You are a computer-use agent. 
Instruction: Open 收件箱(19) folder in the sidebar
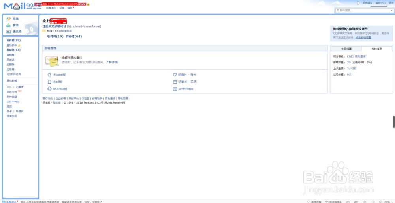[13, 41]
